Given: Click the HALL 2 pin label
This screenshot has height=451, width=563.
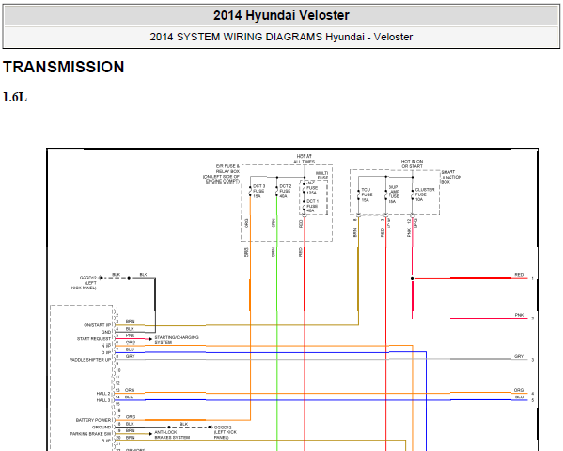Looking at the screenshot, I should click(103, 393).
